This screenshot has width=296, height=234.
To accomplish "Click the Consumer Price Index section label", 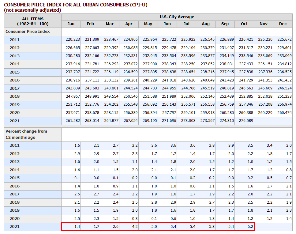I will click(x=28, y=32).
